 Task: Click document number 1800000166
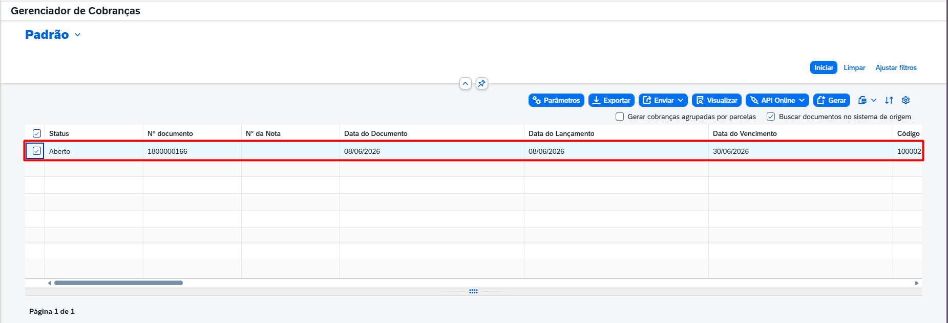pyautogui.click(x=167, y=151)
